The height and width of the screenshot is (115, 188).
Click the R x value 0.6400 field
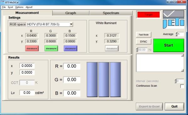pyautogui.click(x=32, y=36)
